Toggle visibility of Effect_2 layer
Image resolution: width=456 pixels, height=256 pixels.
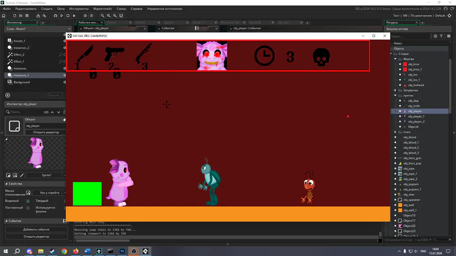(64, 55)
